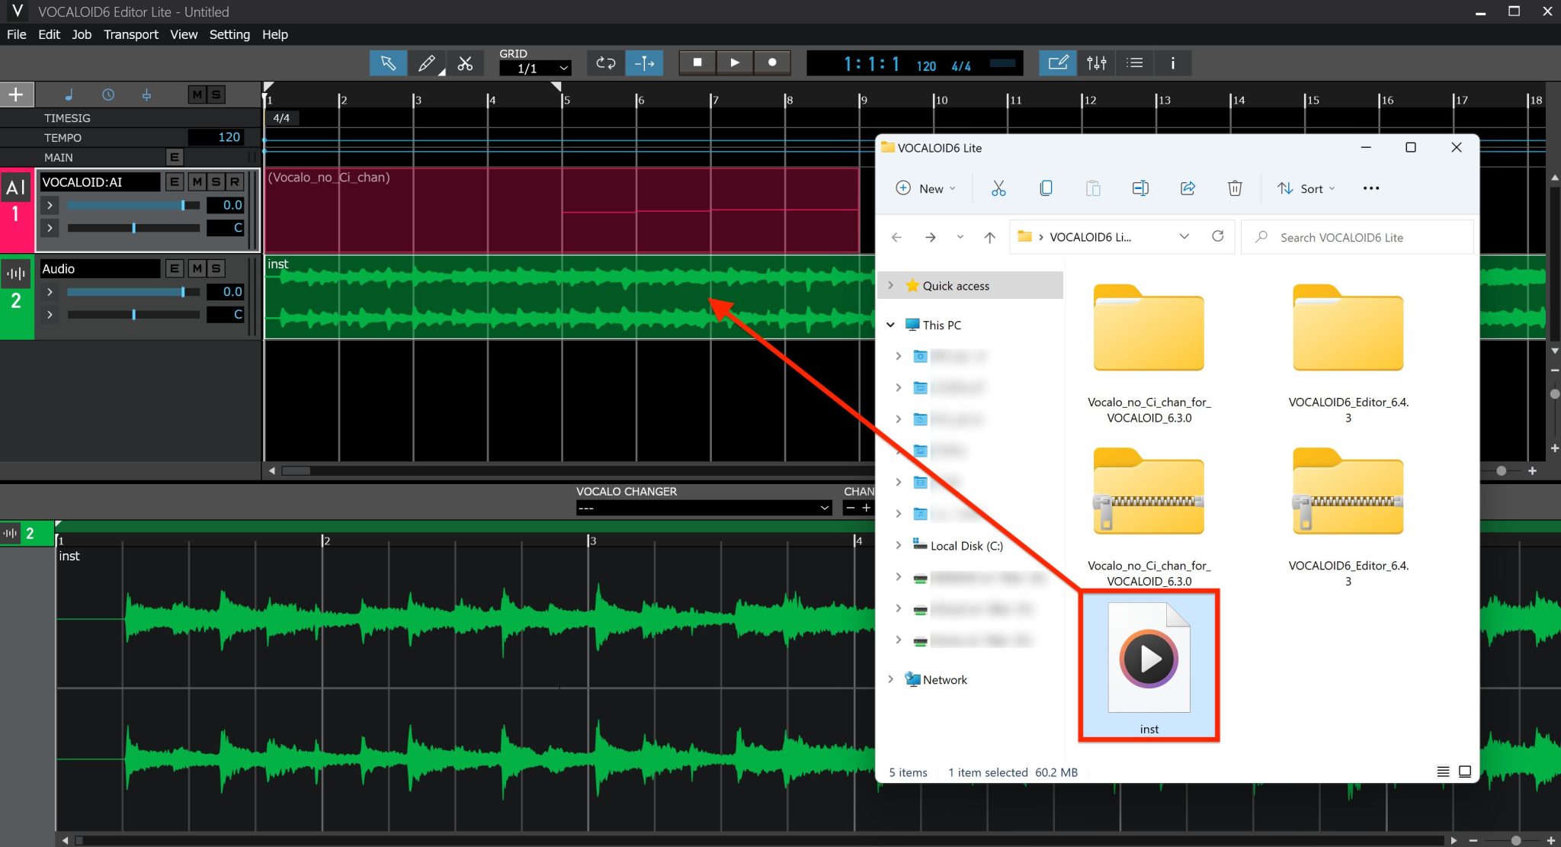Click the New button in File Explorer
The image size is (1561, 847).
click(x=925, y=188)
